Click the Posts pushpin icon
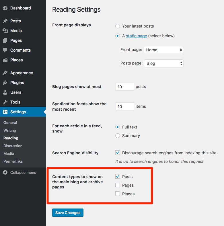The height and width of the screenshot is (226, 224). point(5,21)
